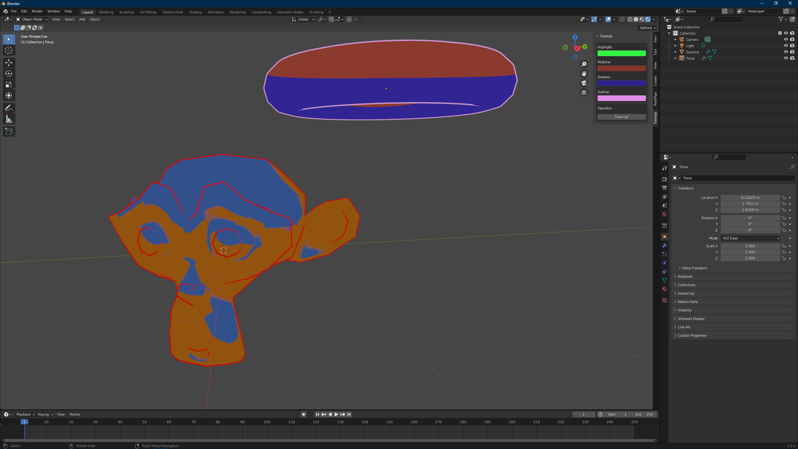Select the Measure tool

pos(9,119)
